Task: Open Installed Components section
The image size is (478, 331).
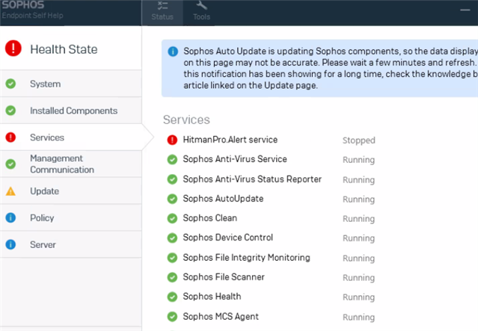Action: [71, 111]
